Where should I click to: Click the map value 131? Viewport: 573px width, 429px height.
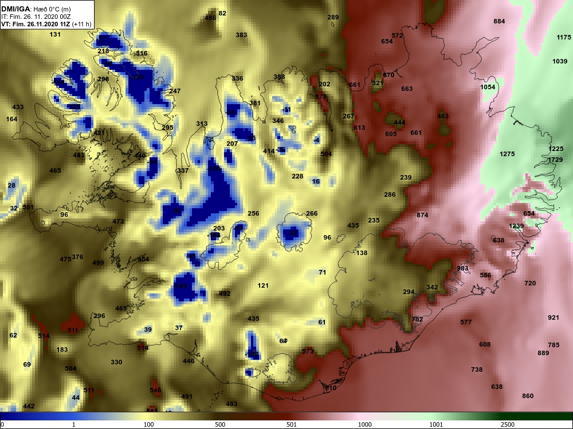55,34
